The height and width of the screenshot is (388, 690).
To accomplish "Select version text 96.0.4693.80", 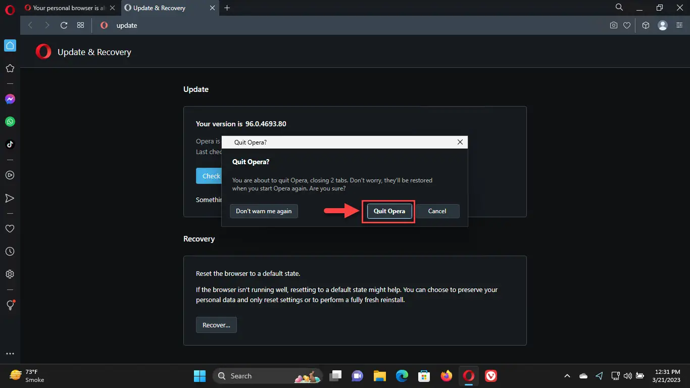I will 266,124.
